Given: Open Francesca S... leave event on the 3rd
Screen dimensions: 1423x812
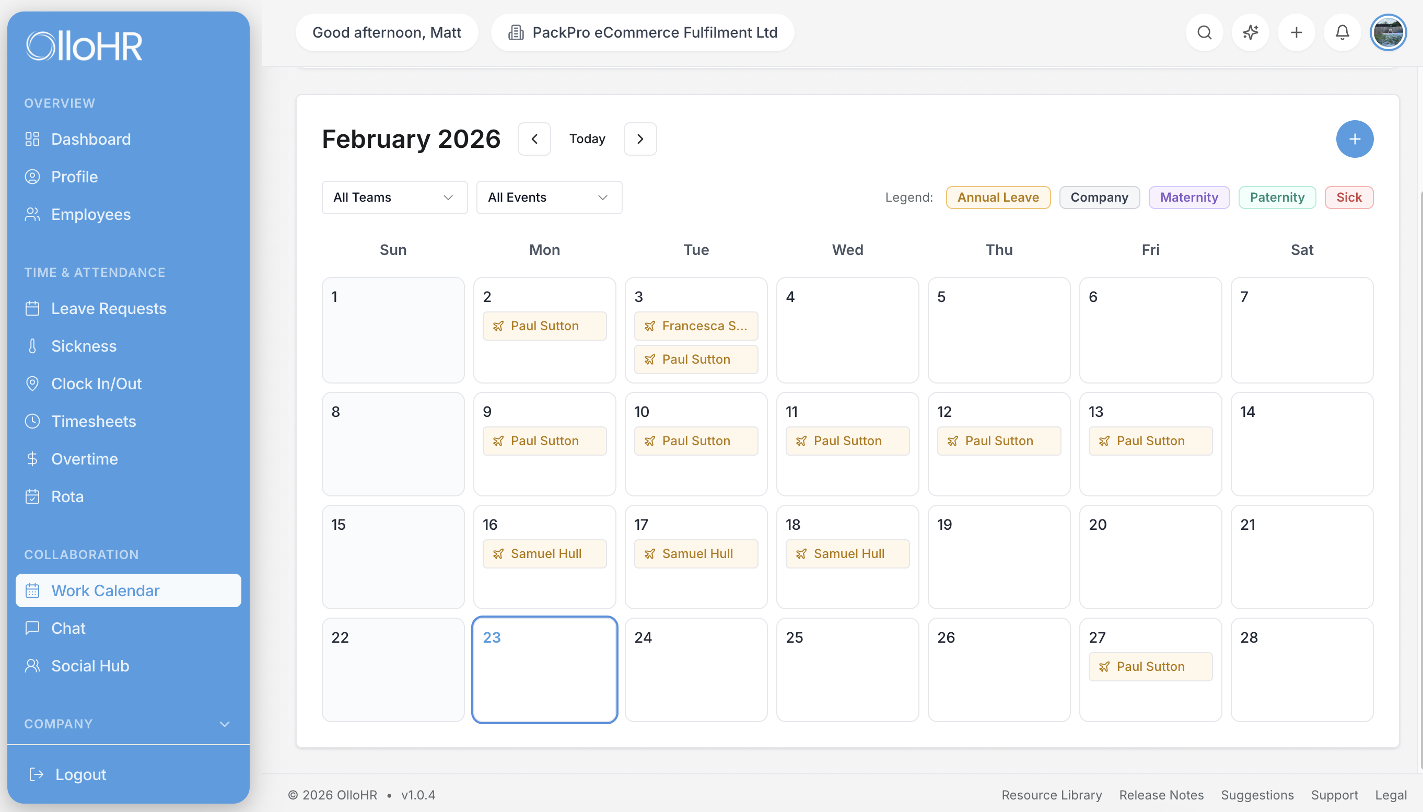Looking at the screenshot, I should click(x=696, y=326).
